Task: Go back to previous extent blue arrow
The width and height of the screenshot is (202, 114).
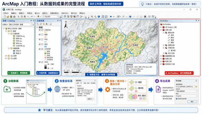Action: 111,17
